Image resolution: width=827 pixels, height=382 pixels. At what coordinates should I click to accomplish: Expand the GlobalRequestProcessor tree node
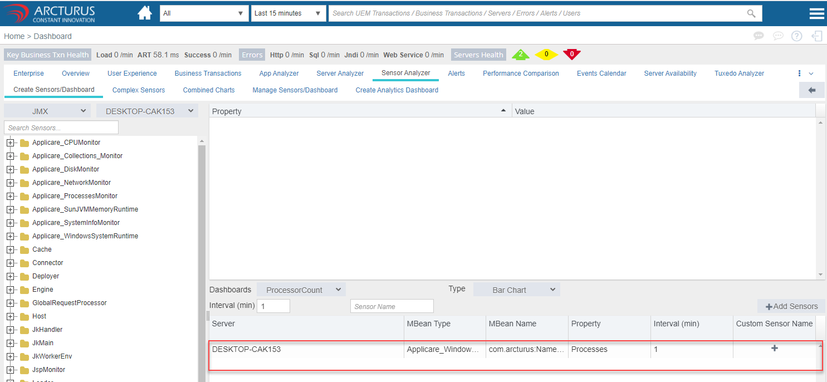pyautogui.click(x=10, y=303)
